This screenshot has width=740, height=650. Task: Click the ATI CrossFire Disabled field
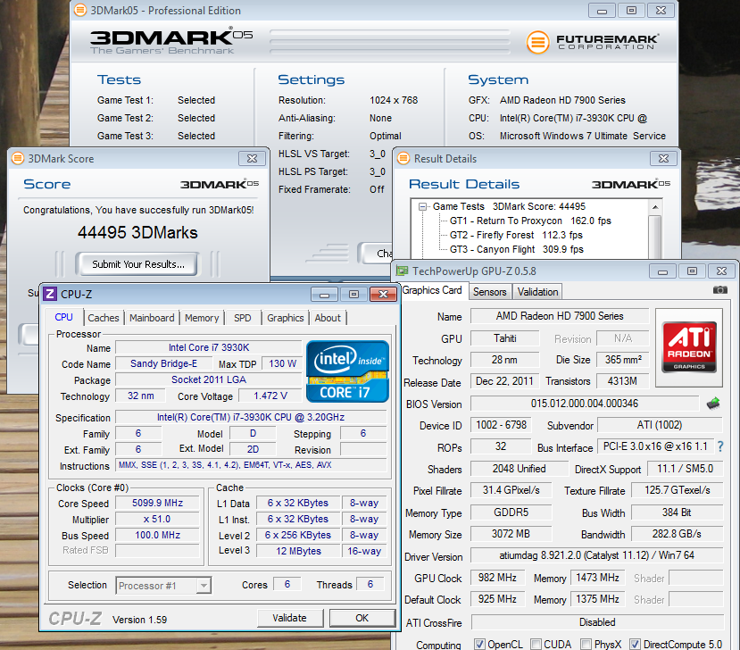pos(597,622)
